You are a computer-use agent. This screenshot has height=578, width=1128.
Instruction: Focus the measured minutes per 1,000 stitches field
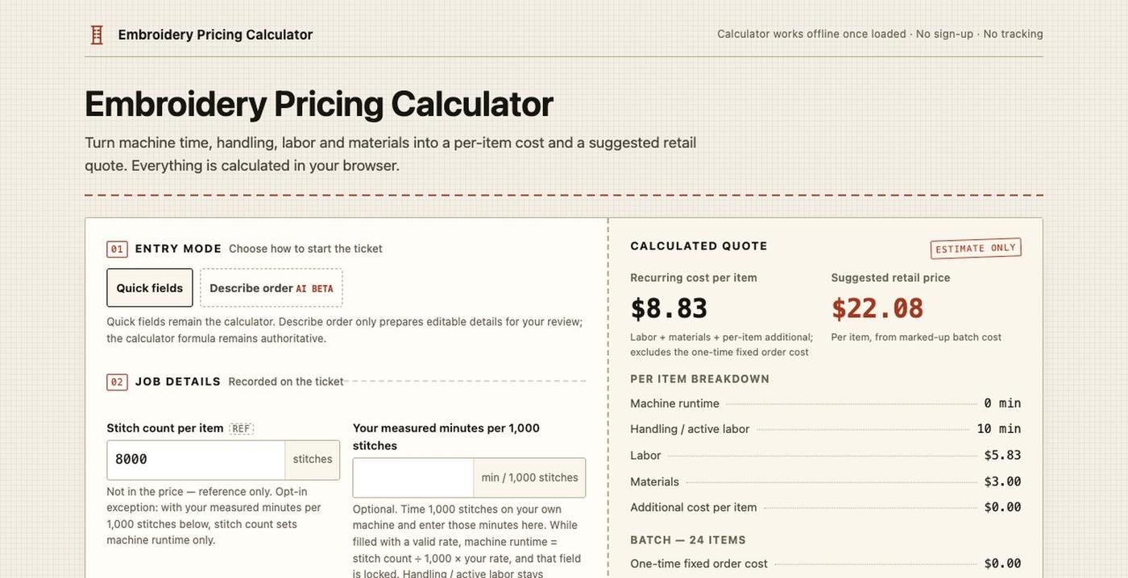[413, 478]
